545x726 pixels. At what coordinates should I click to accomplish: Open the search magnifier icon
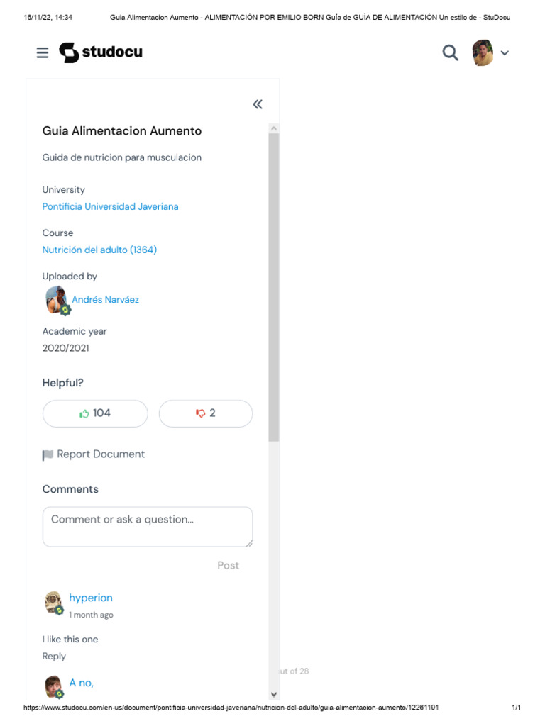click(450, 53)
